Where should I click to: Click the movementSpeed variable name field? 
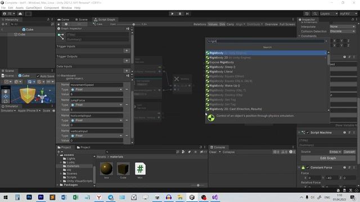pyautogui.click(x=96, y=85)
